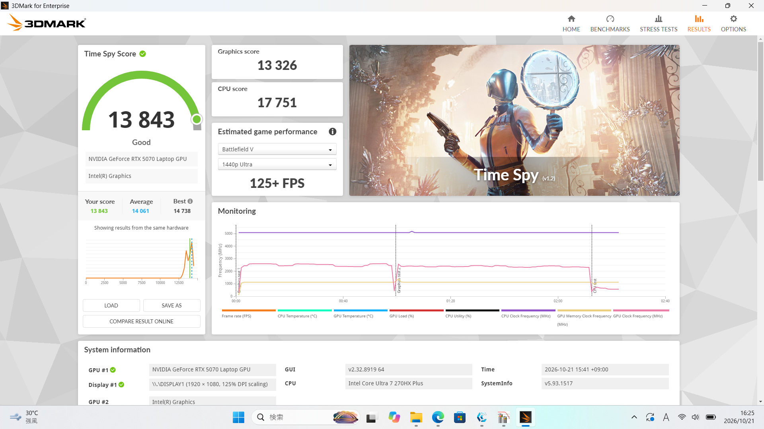Screen dimensions: 764x429
Task: Click the vertical scrollbar thumb
Action: click(x=760, y=111)
